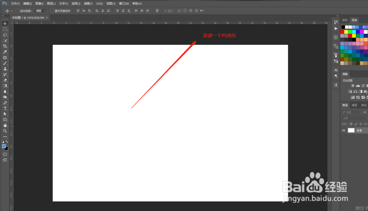Select the Clone Stamp tool

click(x=5, y=69)
